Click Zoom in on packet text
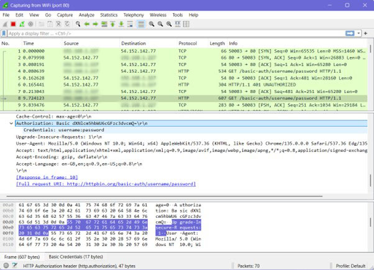This screenshot has height=270, width=374. coord(151,24)
